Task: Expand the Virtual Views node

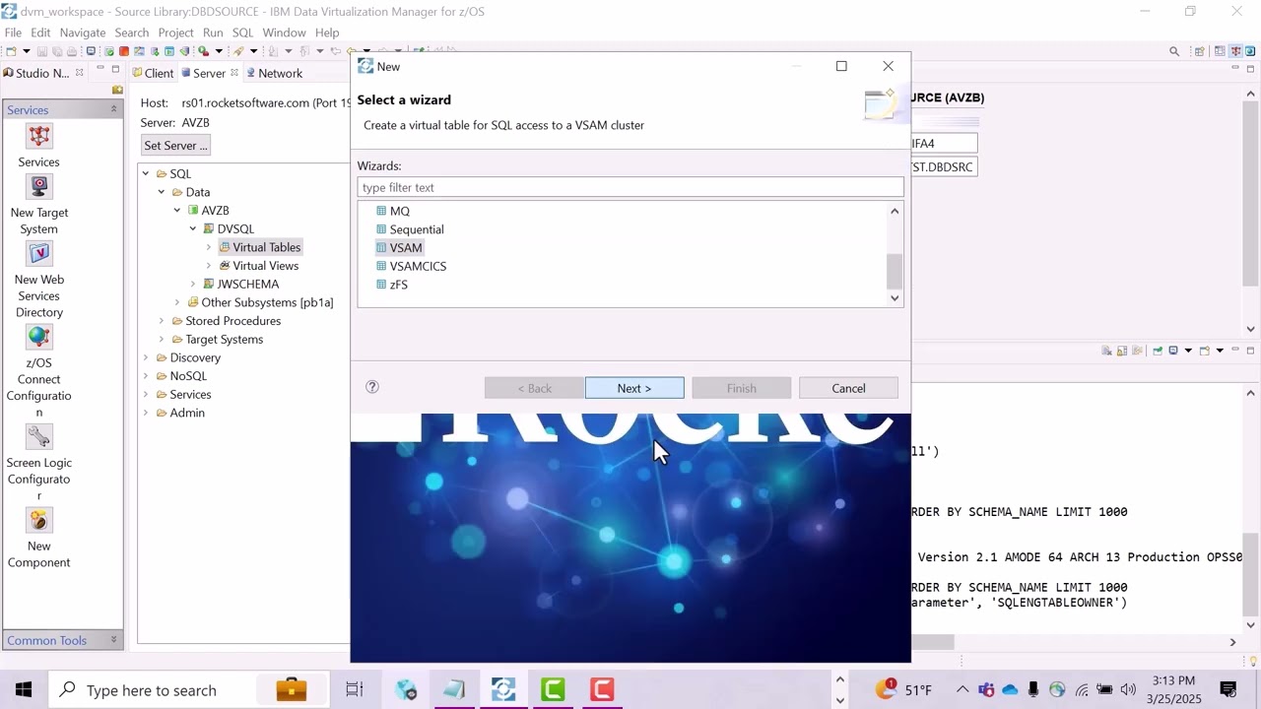Action: click(209, 265)
